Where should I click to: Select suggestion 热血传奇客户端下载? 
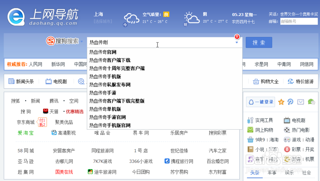(164, 60)
